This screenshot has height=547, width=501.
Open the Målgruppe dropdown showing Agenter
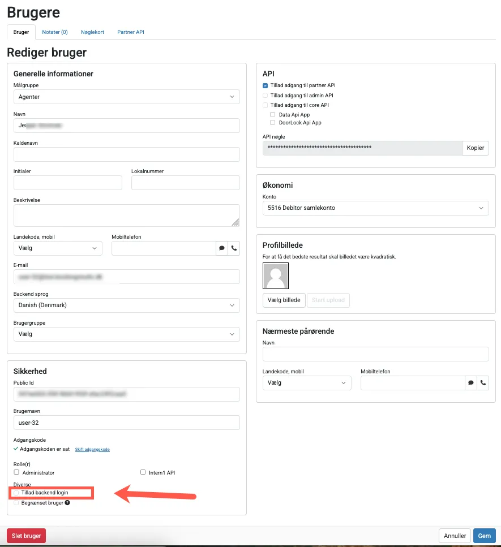point(126,96)
